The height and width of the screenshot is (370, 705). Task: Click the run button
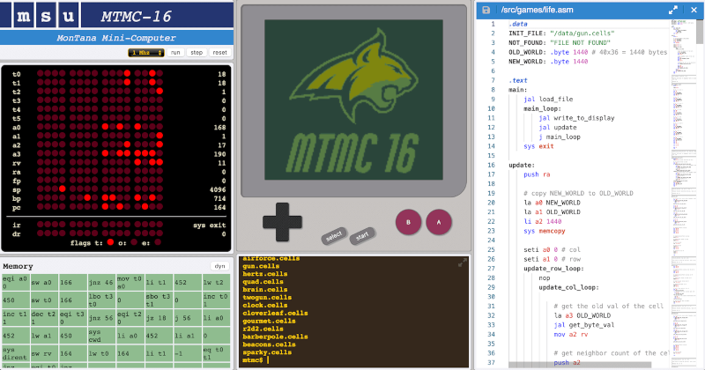(175, 53)
